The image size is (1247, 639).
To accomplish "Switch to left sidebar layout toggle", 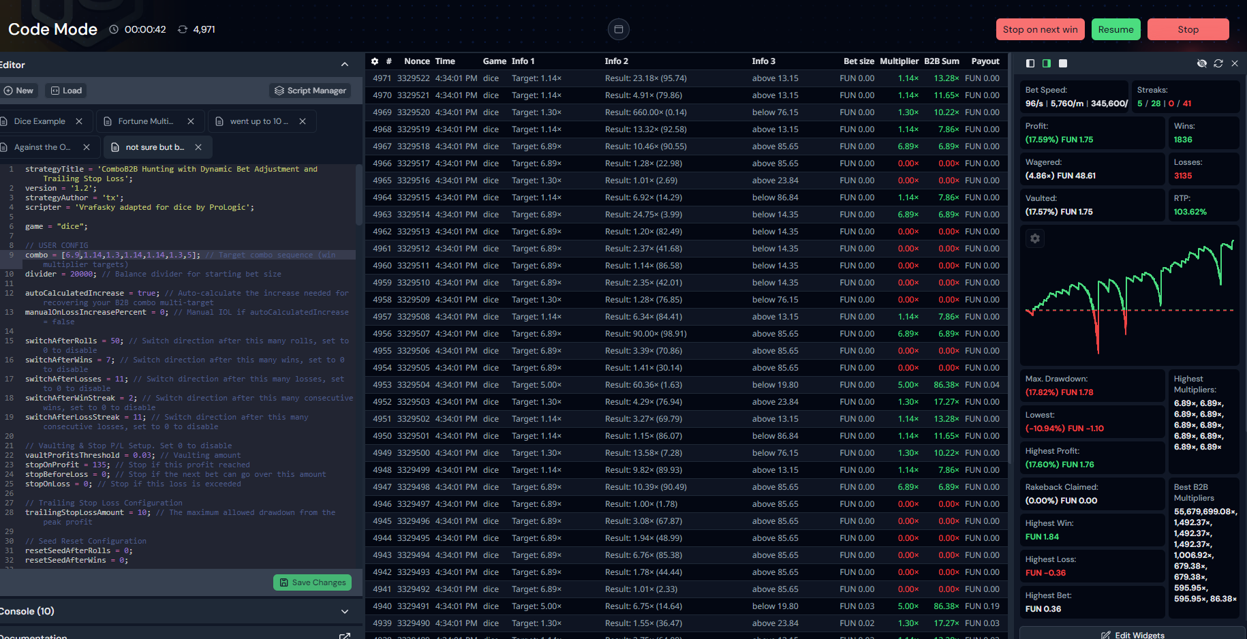I will coord(1030,63).
